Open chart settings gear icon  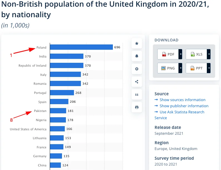136,69
